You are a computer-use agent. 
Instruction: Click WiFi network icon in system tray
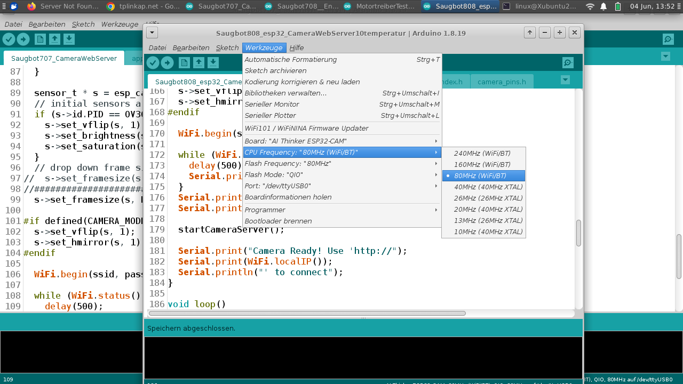[x=590, y=6]
